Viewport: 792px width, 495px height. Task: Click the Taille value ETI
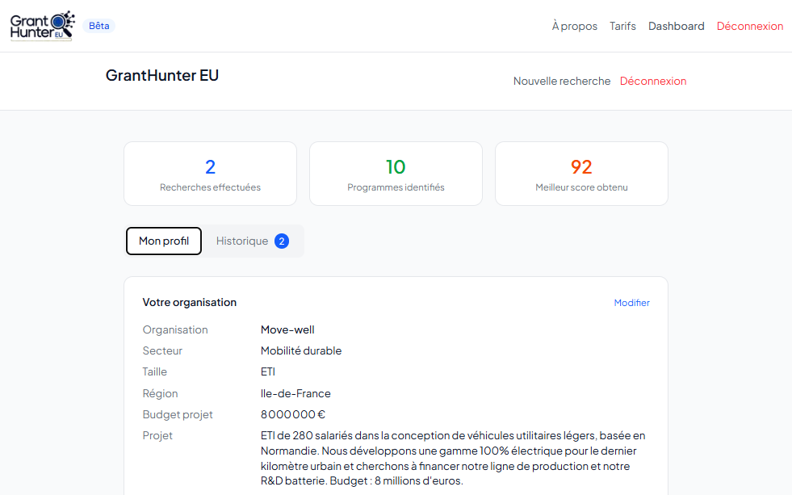click(x=268, y=371)
